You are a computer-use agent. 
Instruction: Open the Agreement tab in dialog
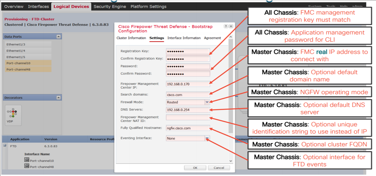click(213, 38)
